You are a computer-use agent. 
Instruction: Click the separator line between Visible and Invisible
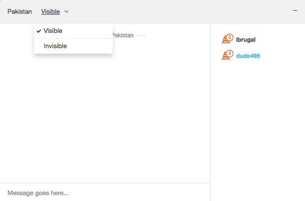tap(73, 38)
